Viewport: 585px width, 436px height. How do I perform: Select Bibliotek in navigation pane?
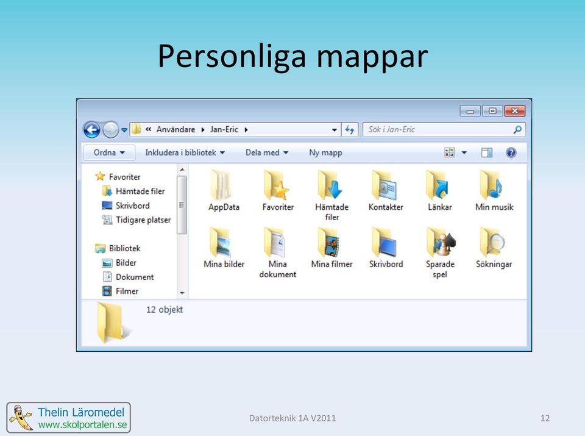(118, 248)
